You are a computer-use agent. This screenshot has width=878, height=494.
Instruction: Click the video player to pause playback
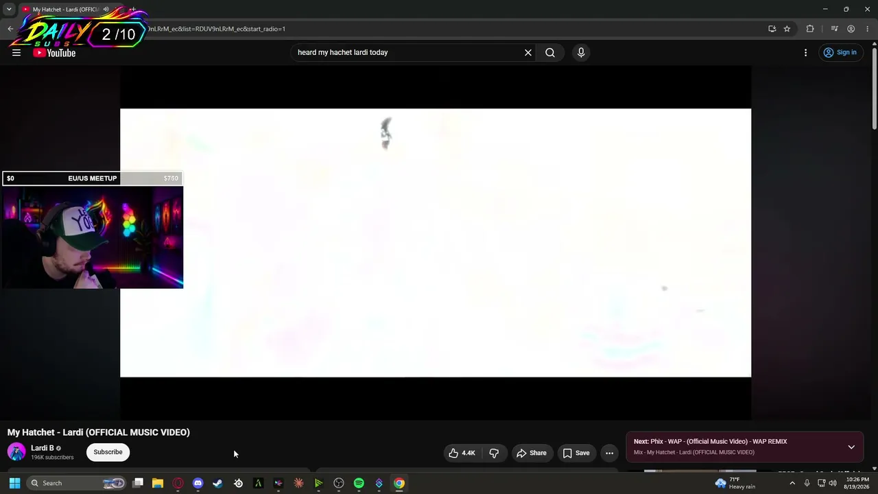click(x=436, y=243)
